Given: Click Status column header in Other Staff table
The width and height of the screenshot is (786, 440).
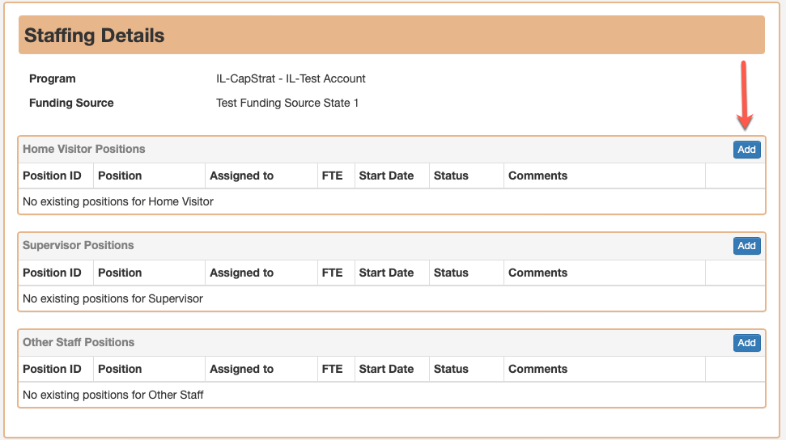Looking at the screenshot, I should [x=451, y=369].
